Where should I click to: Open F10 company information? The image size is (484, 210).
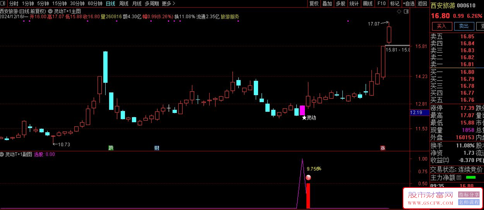click(x=381, y=4)
